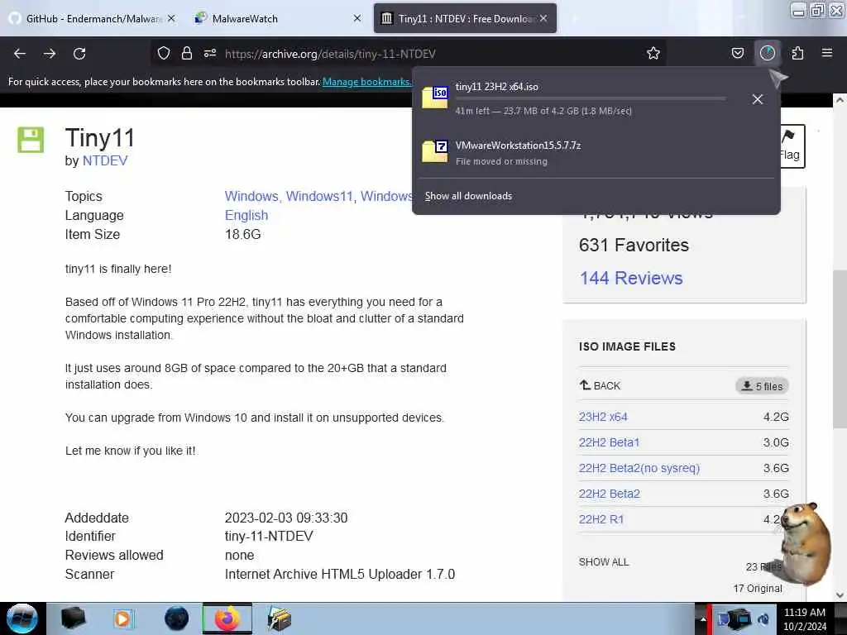
Task: Download the 22H2 Beta1 ISO file
Action: point(609,442)
